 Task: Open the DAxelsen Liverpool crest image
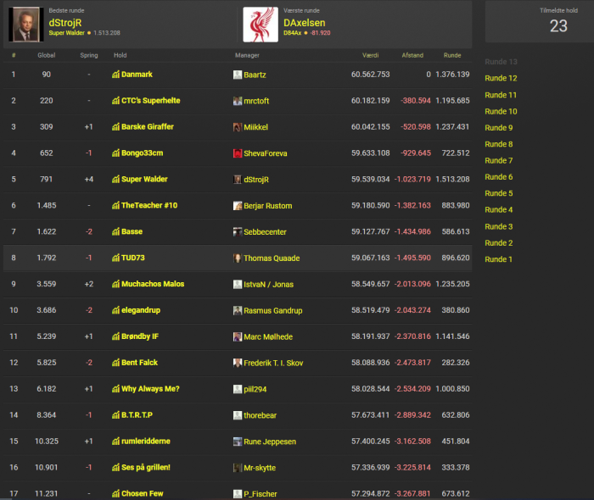tap(261, 25)
